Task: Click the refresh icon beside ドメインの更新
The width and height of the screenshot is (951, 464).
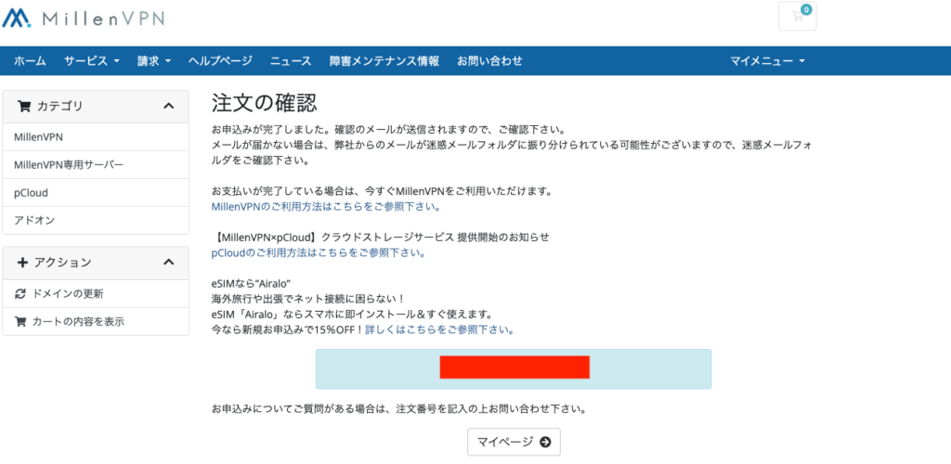Action: pyautogui.click(x=20, y=293)
